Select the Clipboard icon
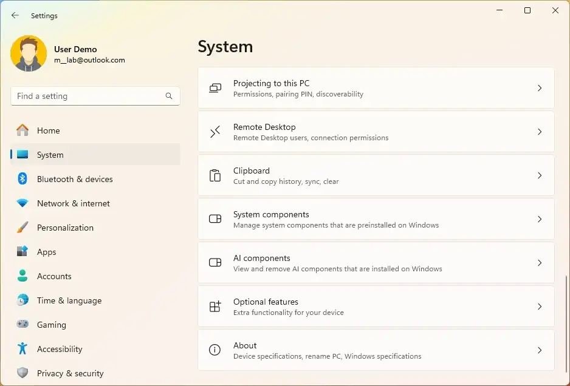The width and height of the screenshot is (570, 386). click(215, 175)
